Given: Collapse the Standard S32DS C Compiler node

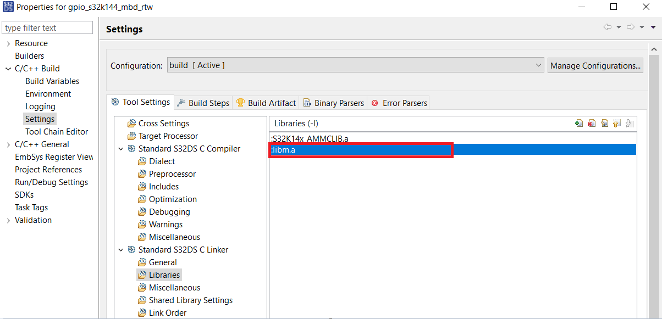Looking at the screenshot, I should point(122,148).
